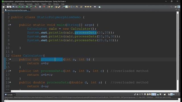The height and width of the screenshot is (102, 182).
Task: Click the Debug bug icon in toolbar
Action: point(23,7)
